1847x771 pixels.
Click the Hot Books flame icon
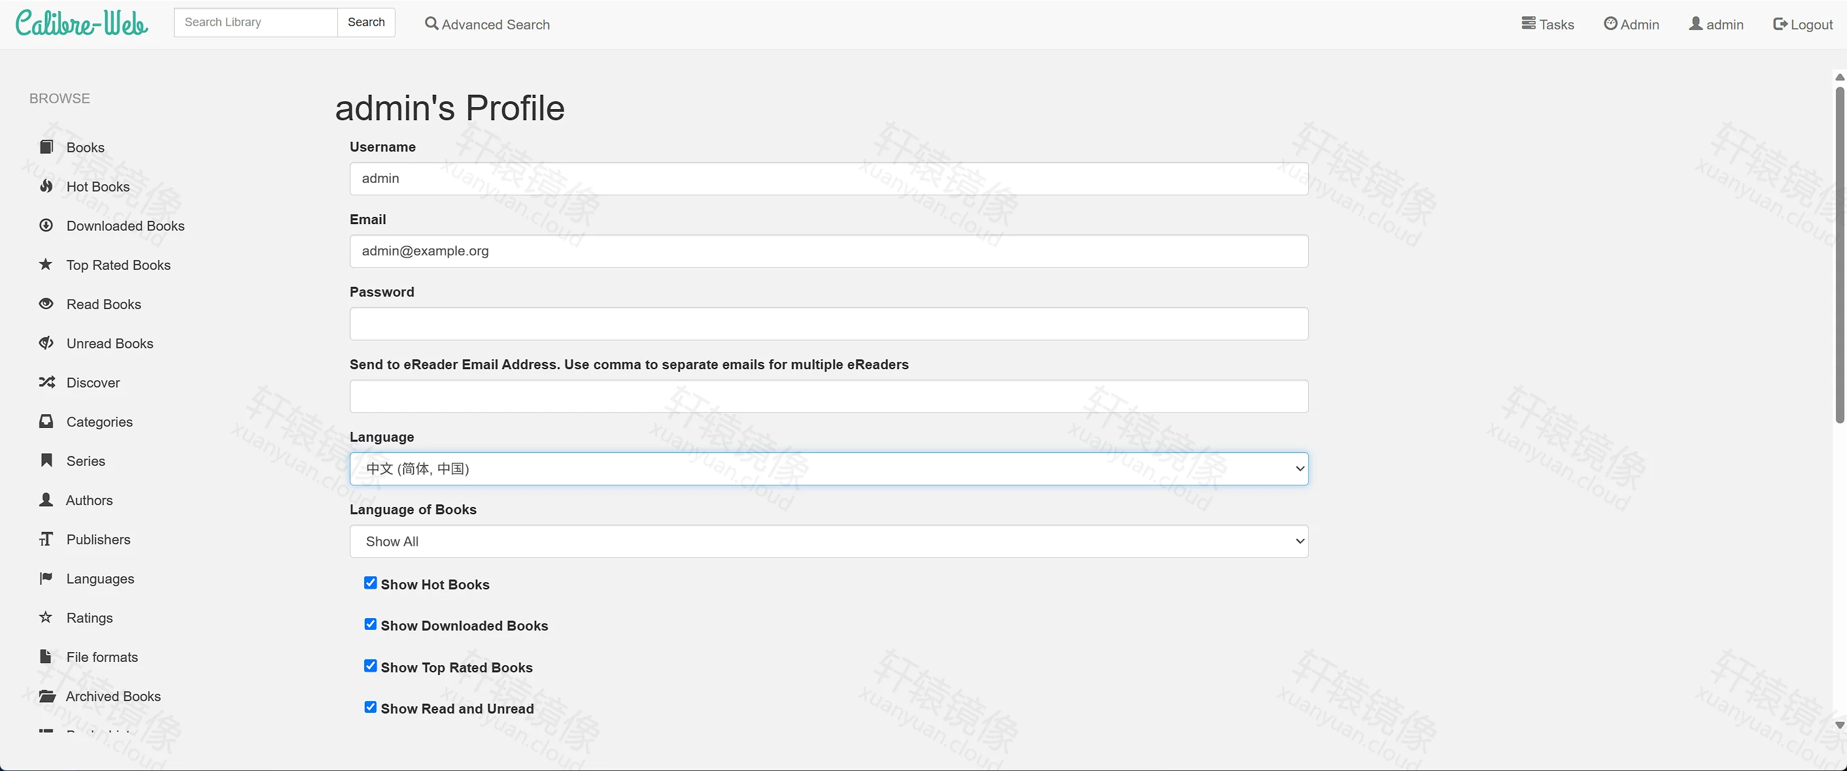click(x=46, y=186)
